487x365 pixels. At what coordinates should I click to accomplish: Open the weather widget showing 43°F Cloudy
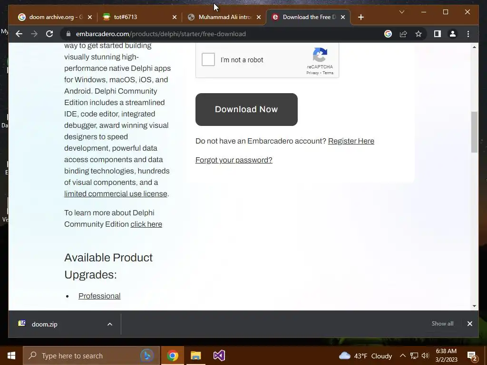(365, 355)
